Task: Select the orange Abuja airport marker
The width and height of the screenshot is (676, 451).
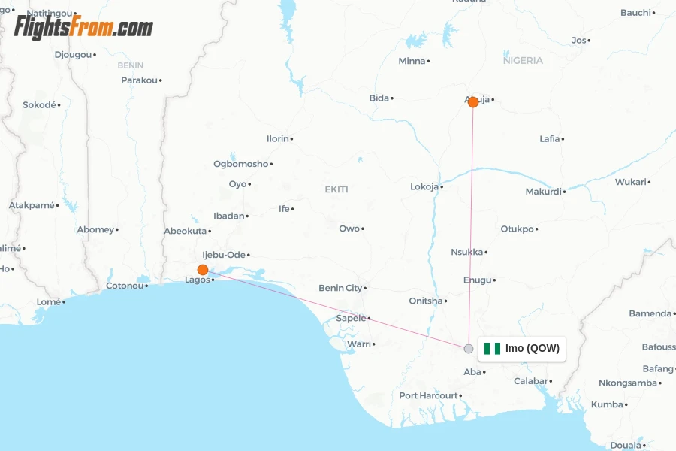Action: coord(473,102)
